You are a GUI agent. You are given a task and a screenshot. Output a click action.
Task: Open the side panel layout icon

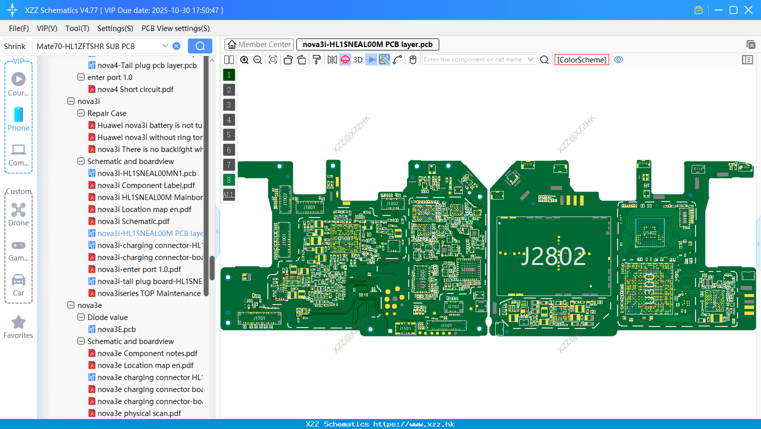point(748,59)
